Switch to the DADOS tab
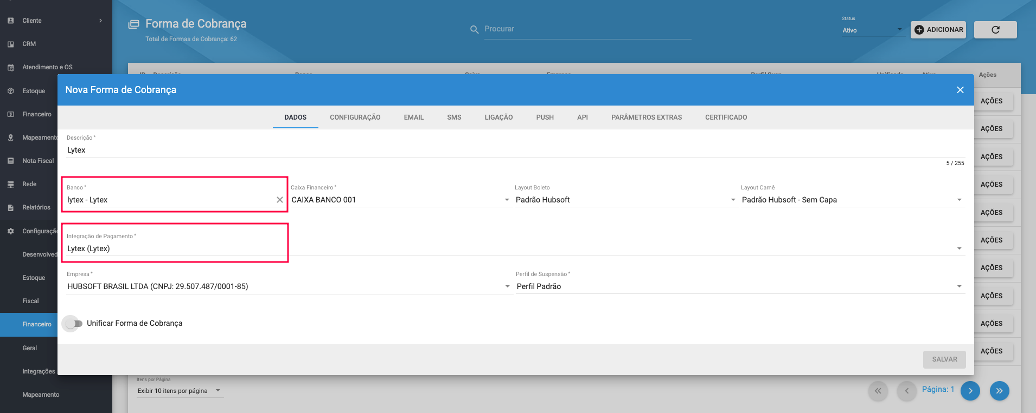This screenshot has width=1036, height=413. [296, 117]
